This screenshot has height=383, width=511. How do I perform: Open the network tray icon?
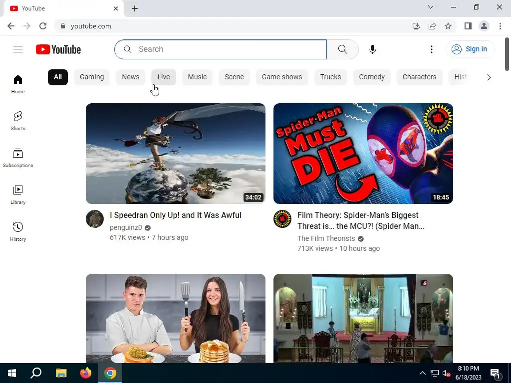tap(435, 373)
